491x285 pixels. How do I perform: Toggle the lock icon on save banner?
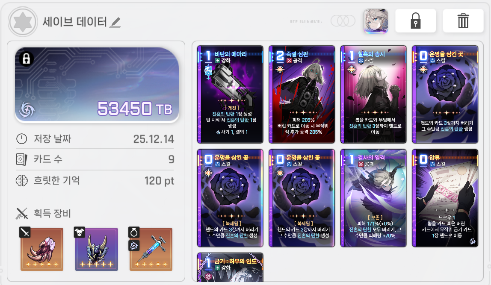(27, 59)
